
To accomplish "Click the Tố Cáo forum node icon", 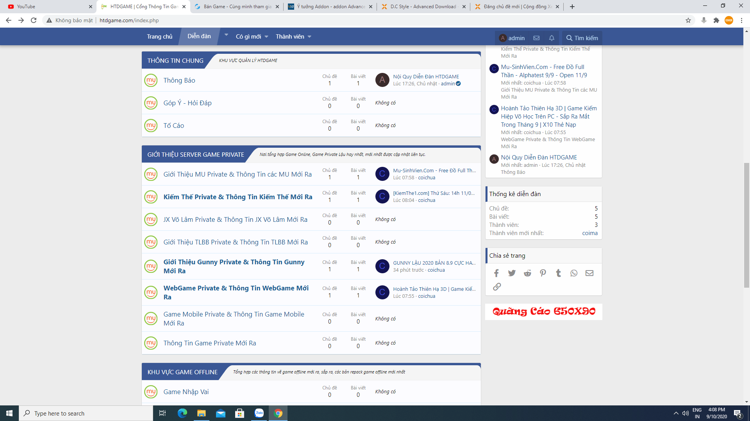I will [151, 126].
